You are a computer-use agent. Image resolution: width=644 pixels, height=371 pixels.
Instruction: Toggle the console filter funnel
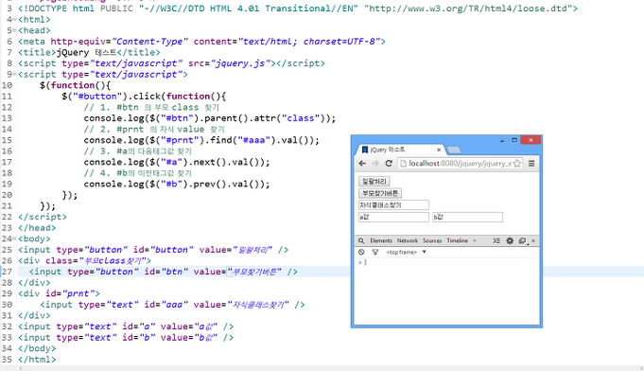[375, 252]
